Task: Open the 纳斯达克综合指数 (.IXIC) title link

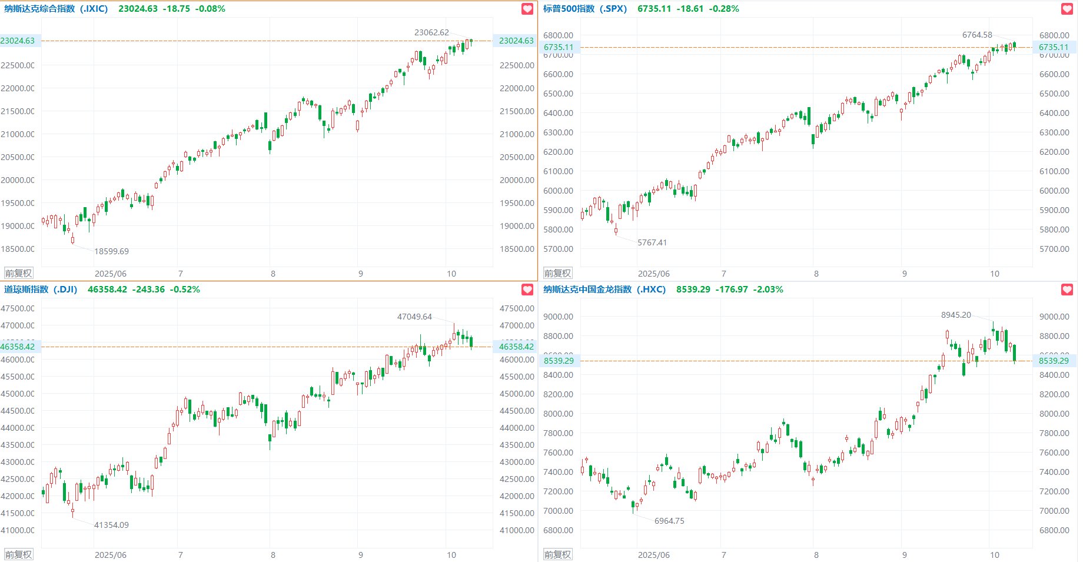Action: (56, 9)
